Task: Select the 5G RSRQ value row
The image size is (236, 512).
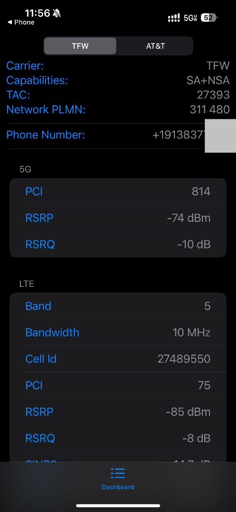Action: pyautogui.click(x=118, y=244)
